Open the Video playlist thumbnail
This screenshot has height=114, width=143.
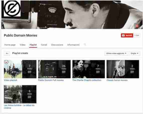(20, 69)
